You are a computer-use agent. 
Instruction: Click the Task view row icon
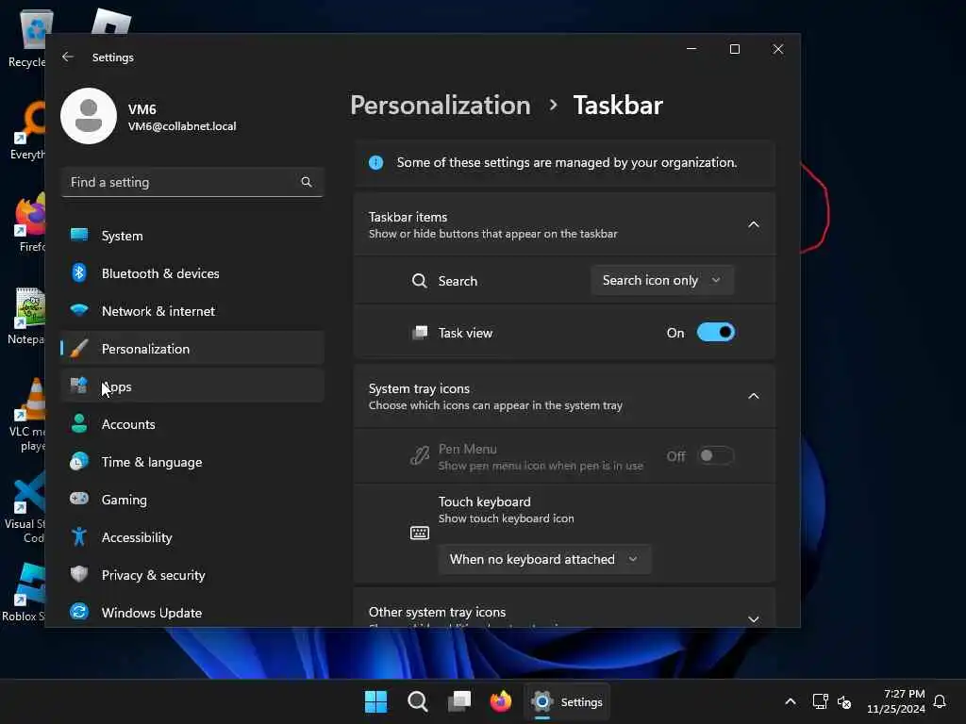(x=420, y=333)
